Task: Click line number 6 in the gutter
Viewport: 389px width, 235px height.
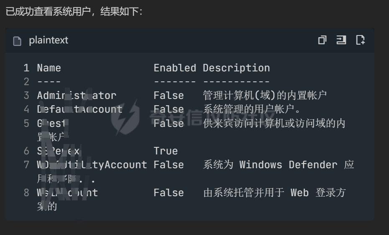Action: click(26, 151)
